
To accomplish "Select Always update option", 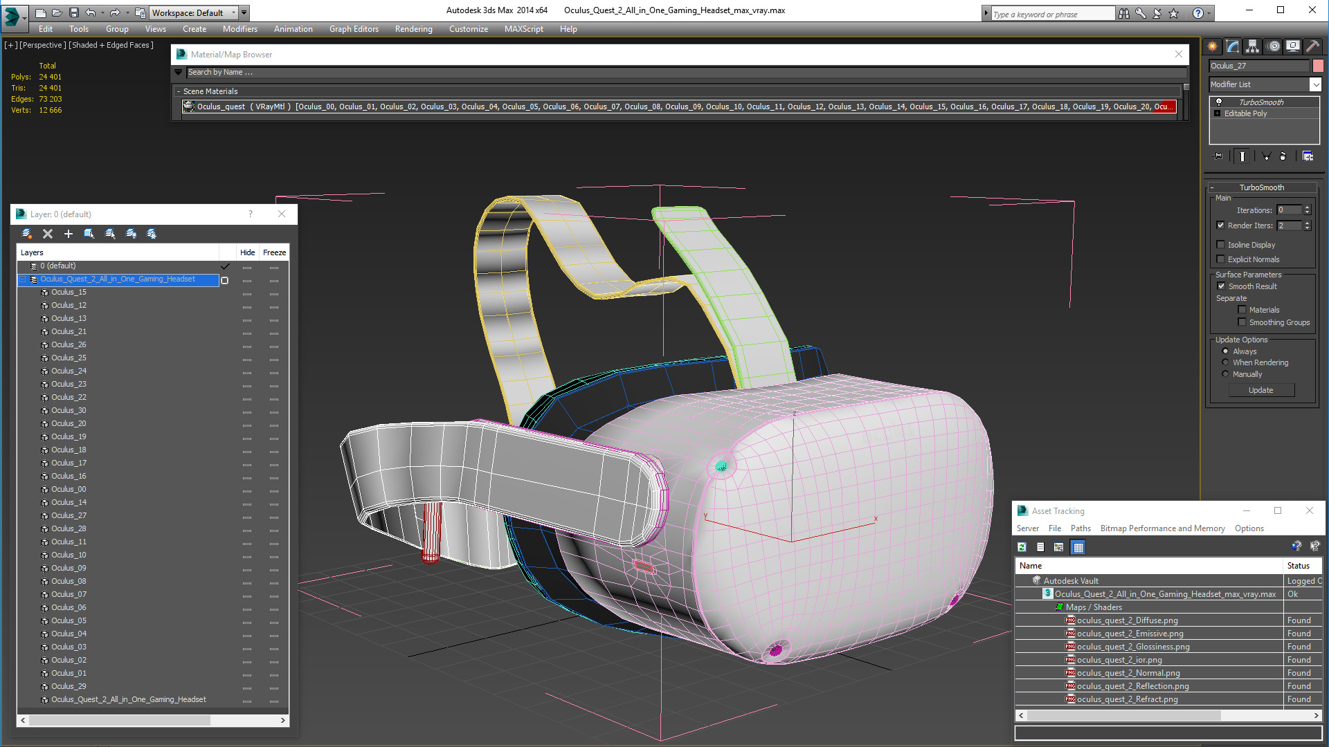I will [x=1225, y=351].
